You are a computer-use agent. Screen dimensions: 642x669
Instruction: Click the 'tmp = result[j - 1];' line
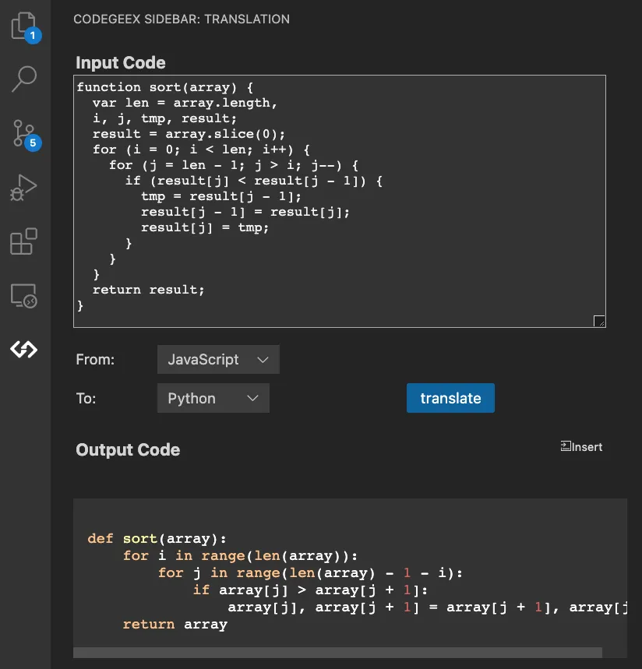point(221,196)
